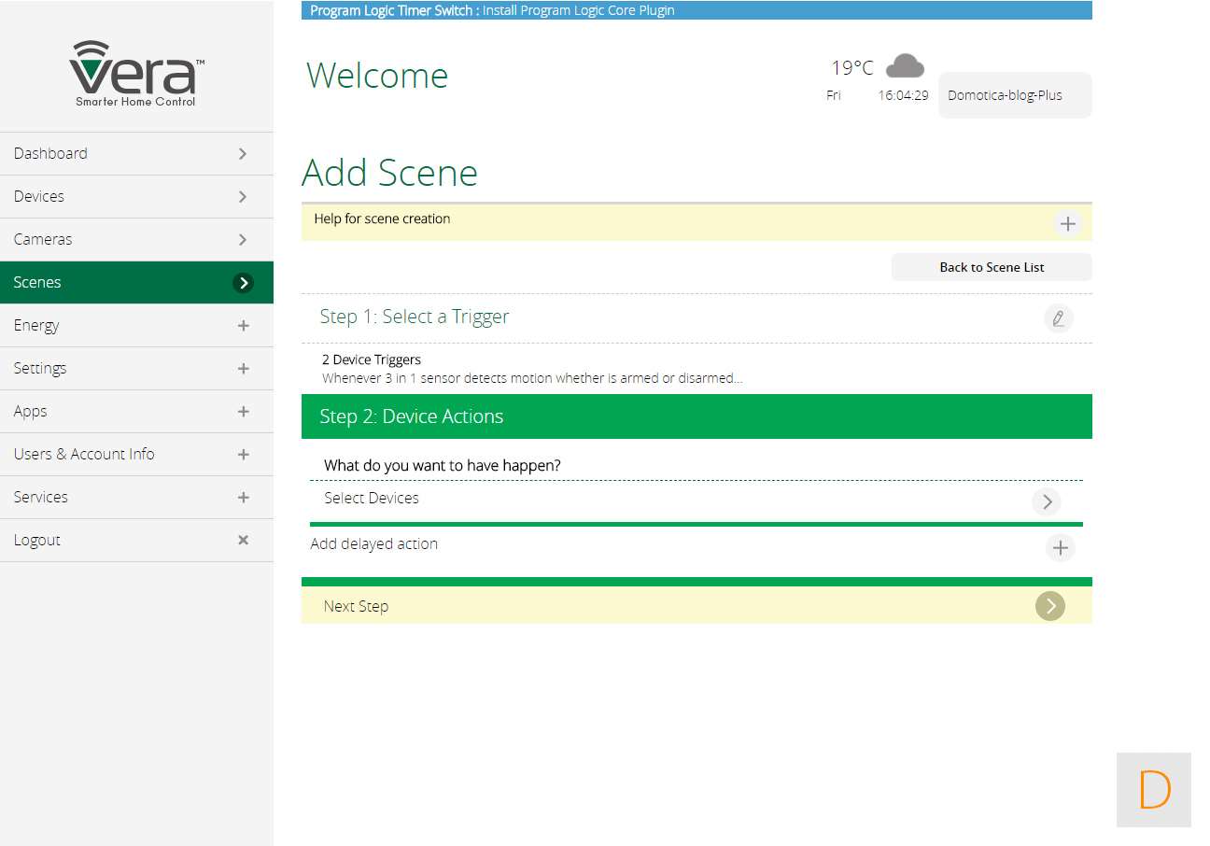
Task: Click Install Program Logic Core Plugin link
Action: click(x=578, y=10)
